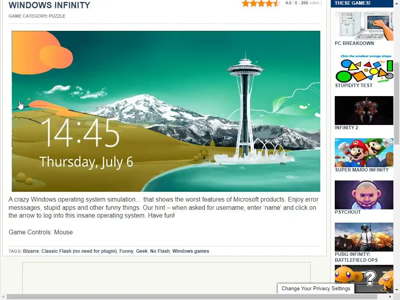
Task: Click the INFINITY 2 title link
Action: 346,128
